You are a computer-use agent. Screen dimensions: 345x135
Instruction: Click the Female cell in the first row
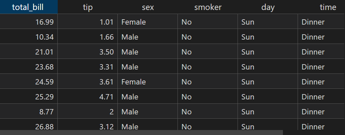coord(147,22)
